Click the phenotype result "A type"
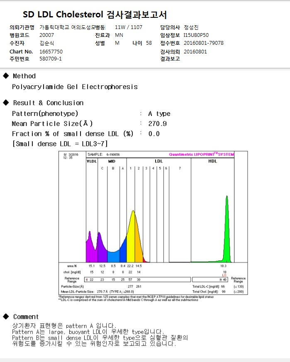The width and height of the screenshot is (290, 362). click(x=159, y=113)
